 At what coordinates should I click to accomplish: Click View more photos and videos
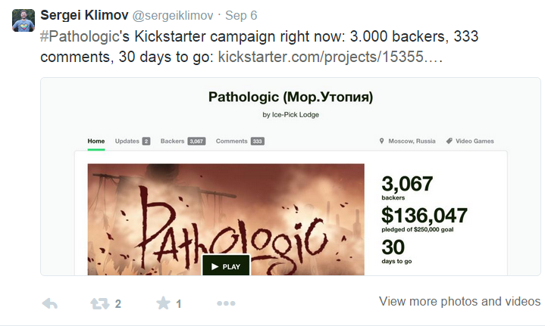pyautogui.click(x=459, y=301)
